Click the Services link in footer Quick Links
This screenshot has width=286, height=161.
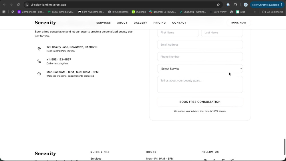[x=96, y=159]
